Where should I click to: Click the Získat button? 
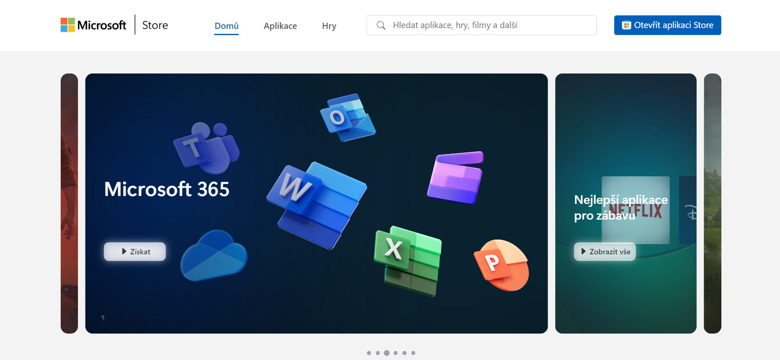tap(135, 251)
